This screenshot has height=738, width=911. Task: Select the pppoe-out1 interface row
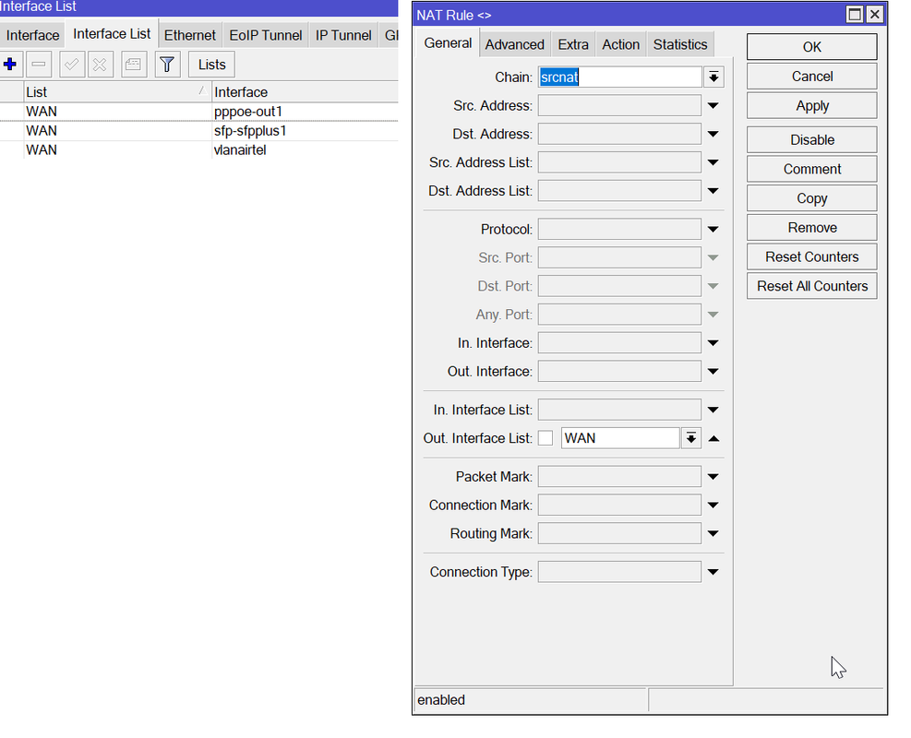point(247,112)
